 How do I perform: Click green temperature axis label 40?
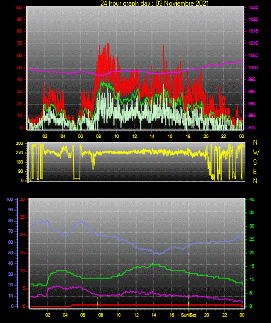pos(252,199)
